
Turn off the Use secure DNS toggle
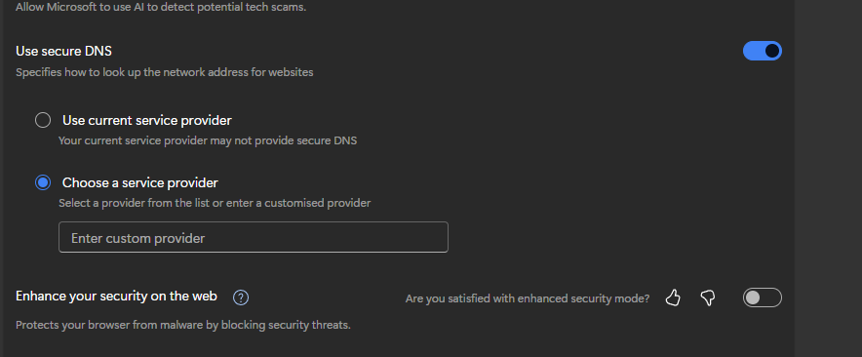[x=762, y=51]
